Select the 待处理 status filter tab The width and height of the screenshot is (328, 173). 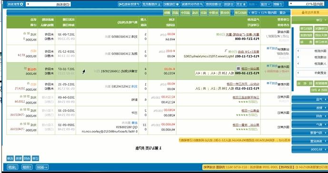[x=225, y=12]
